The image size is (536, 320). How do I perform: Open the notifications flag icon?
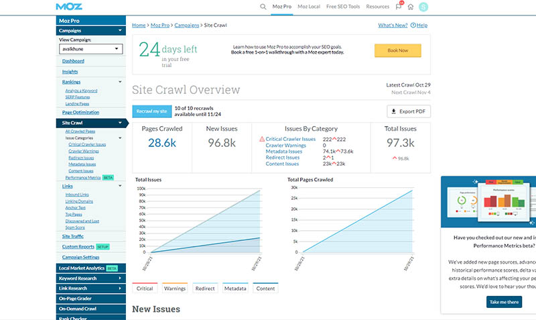pyautogui.click(x=399, y=7)
